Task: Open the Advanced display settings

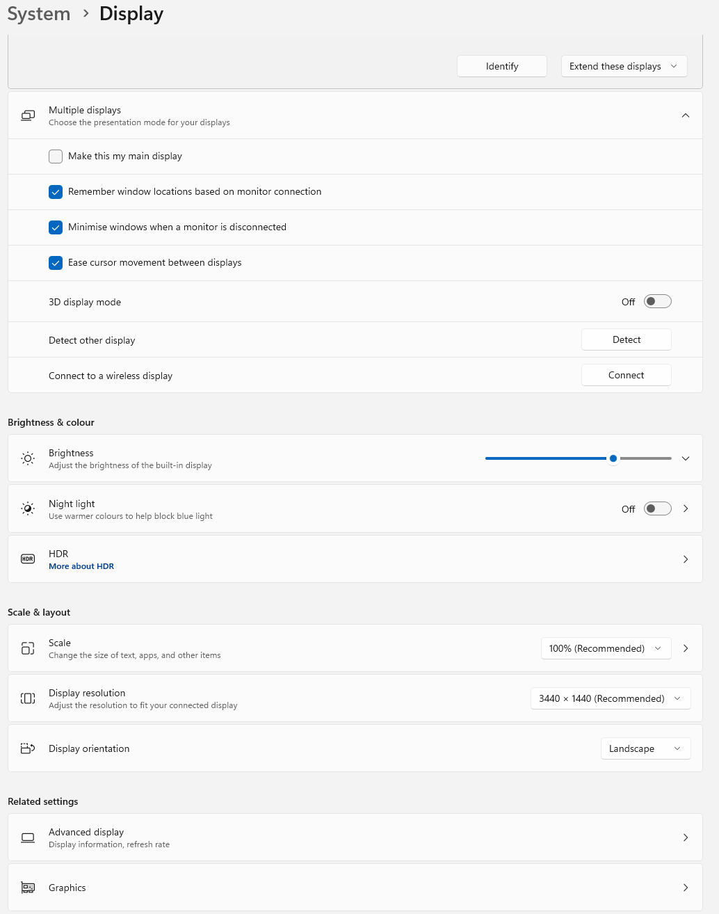Action: (x=355, y=837)
